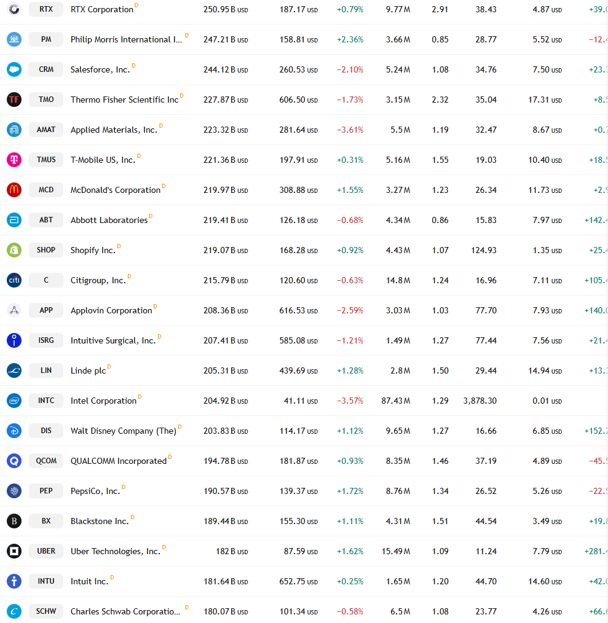Open the RTX Corporation company link
Viewport: 608px width, 623px height.
tap(102, 10)
